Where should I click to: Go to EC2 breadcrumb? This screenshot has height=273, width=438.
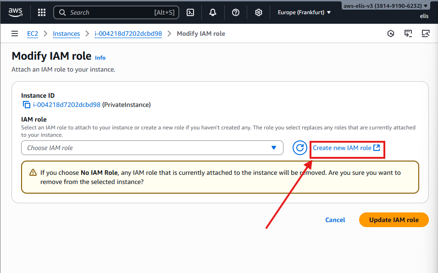tap(33, 33)
